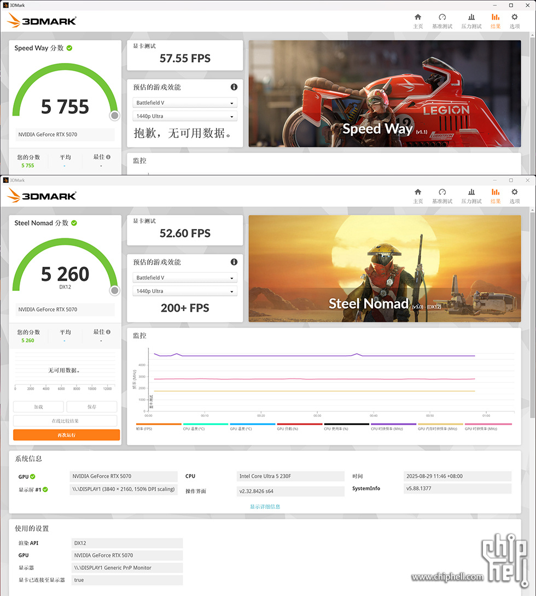Image resolution: width=536 pixels, height=596 pixels.
Task: Toggle the GPU 负载 (%) legend item
Action: 300,427
